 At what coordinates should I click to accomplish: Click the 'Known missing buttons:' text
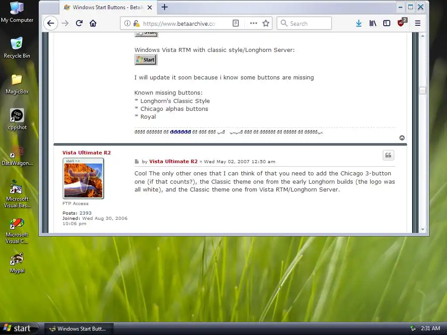tap(168, 93)
